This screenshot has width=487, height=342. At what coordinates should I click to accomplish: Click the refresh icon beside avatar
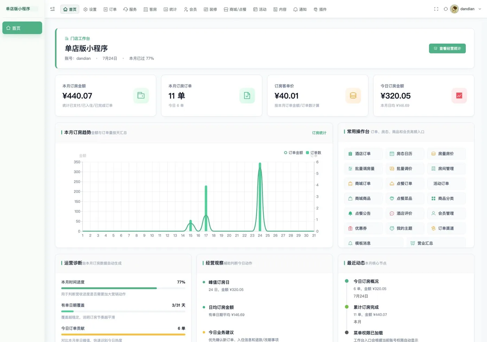pyautogui.click(x=446, y=9)
